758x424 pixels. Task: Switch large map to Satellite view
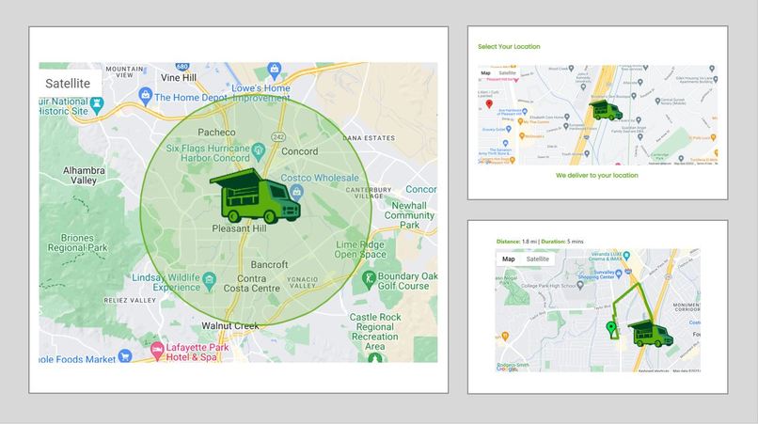68,83
